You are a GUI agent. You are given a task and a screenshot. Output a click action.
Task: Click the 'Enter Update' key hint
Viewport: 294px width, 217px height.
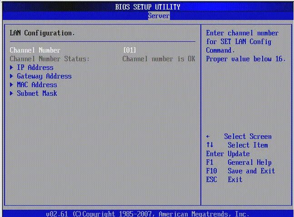point(228,153)
